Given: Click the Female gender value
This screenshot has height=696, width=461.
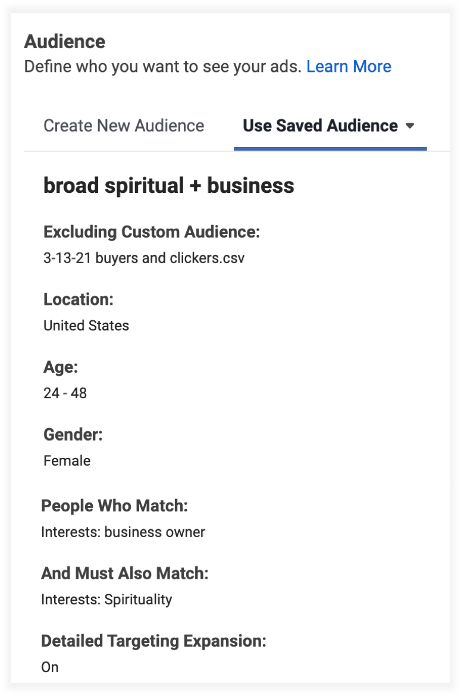Looking at the screenshot, I should coord(67,461).
